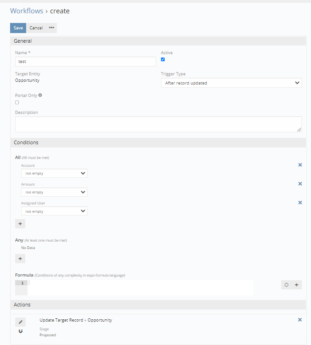Add a new condition under All
The width and height of the screenshot is (311, 345).
pos(20,224)
